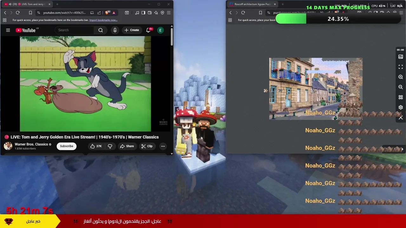Click the YouTube search magnifier button
The image size is (406, 228).
(x=101, y=30)
